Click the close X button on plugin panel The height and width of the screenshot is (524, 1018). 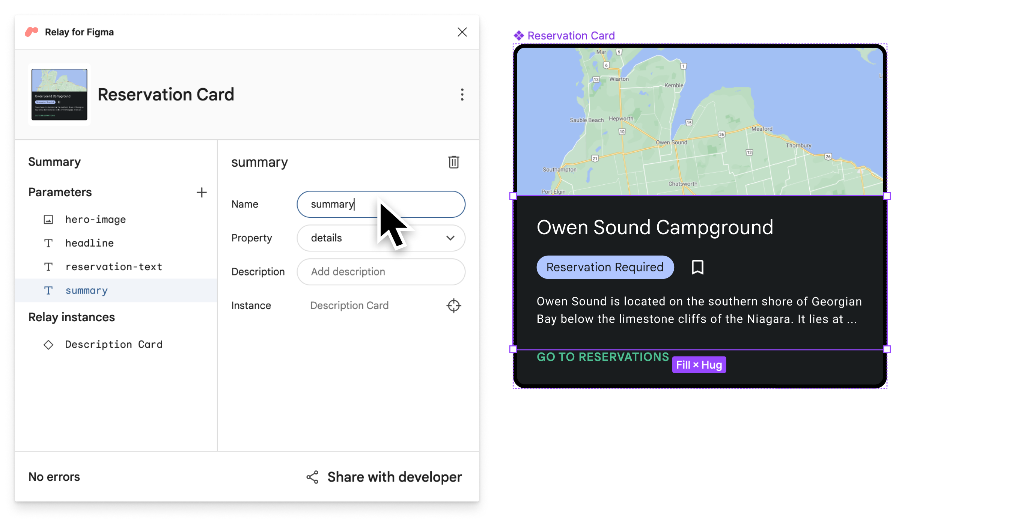point(462,32)
